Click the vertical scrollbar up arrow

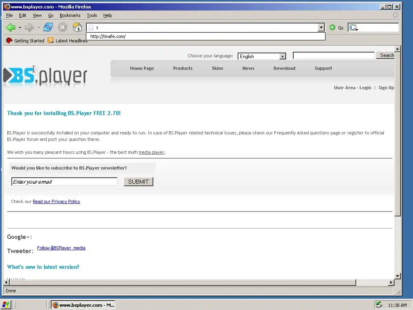pyautogui.click(x=397, y=49)
